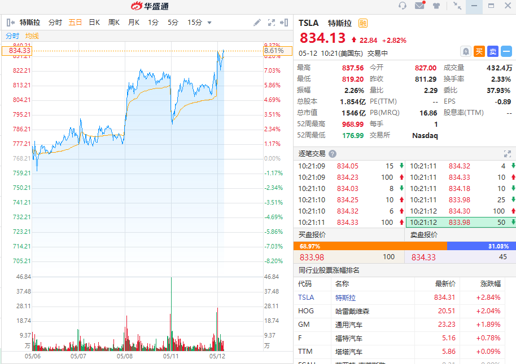The width and height of the screenshot is (516, 364).
Task: Select the HOG 哈雷戴维森 row
Action: (x=399, y=311)
